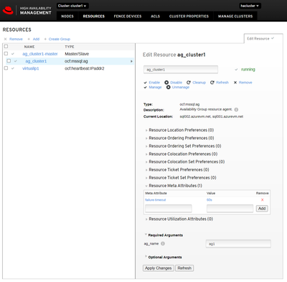287x282 pixels.
Task: Click the Master/Slave type text
Action: [x=77, y=54]
